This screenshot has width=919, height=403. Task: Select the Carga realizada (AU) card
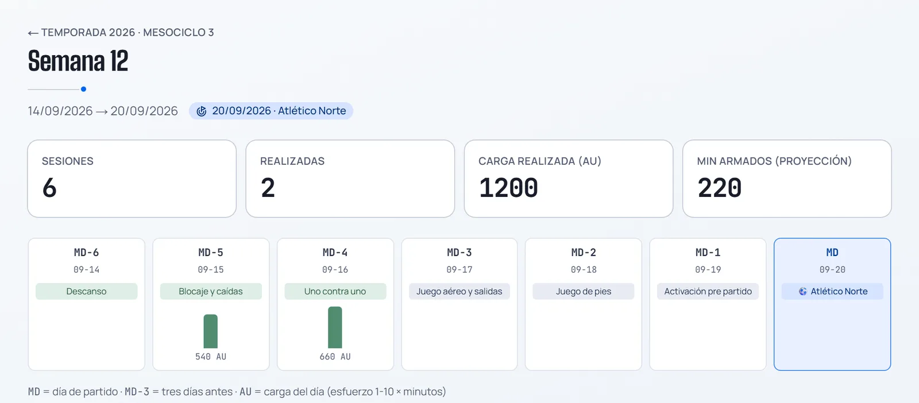569,179
